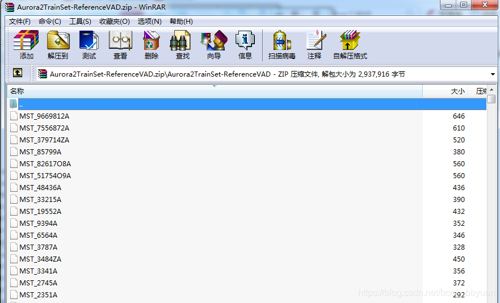Image resolution: width=500 pixels, height=303 pixels.
Task: Expand the address bar path dropdown
Action: coord(493,74)
